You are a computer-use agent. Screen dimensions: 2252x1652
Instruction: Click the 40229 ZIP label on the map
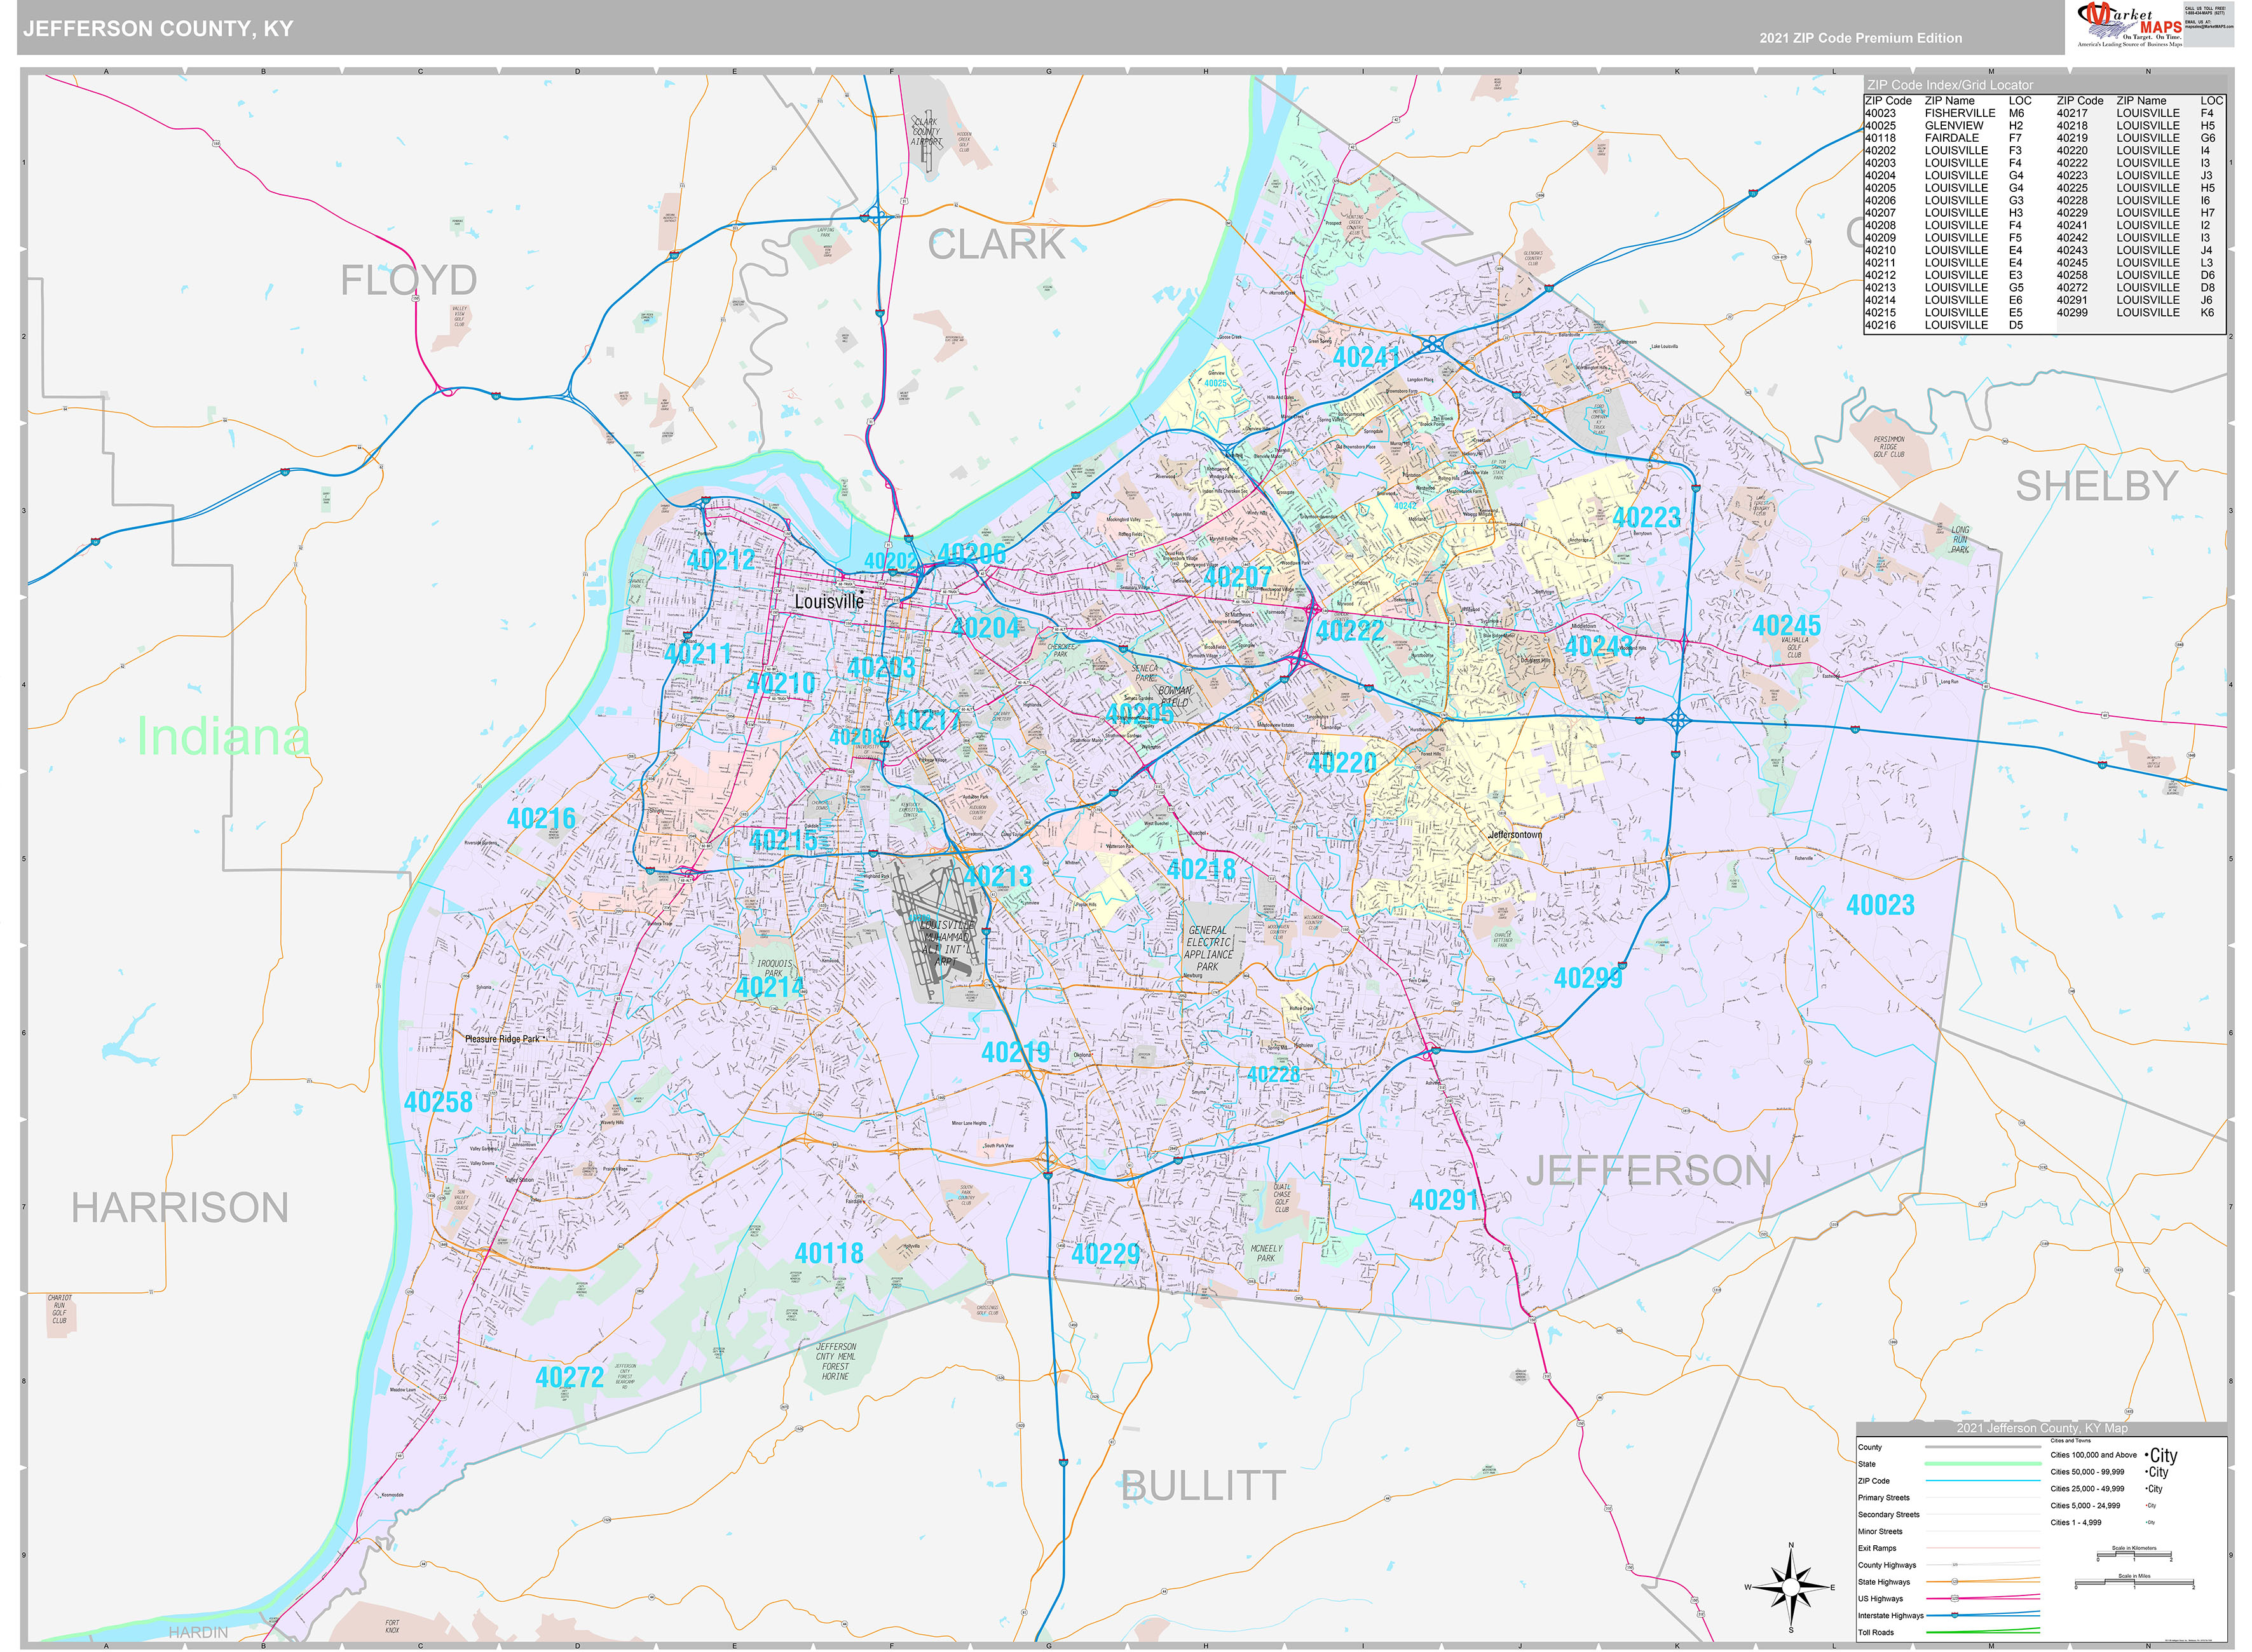pyautogui.click(x=1105, y=1254)
